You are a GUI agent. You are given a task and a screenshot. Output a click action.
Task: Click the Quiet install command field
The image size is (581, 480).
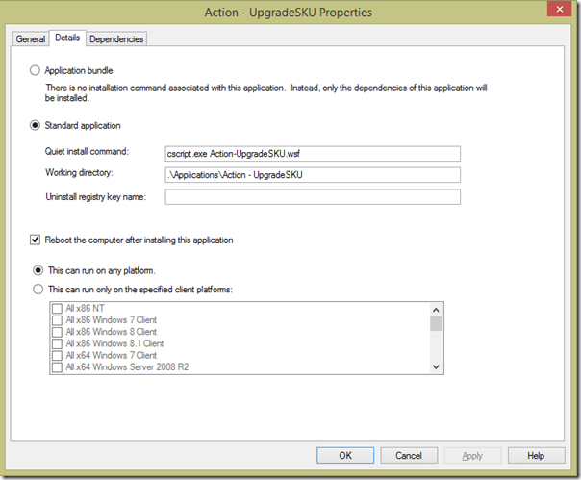pos(313,153)
